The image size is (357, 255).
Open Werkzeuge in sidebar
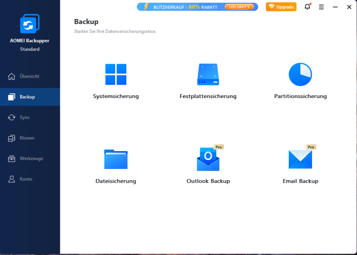pos(30,159)
